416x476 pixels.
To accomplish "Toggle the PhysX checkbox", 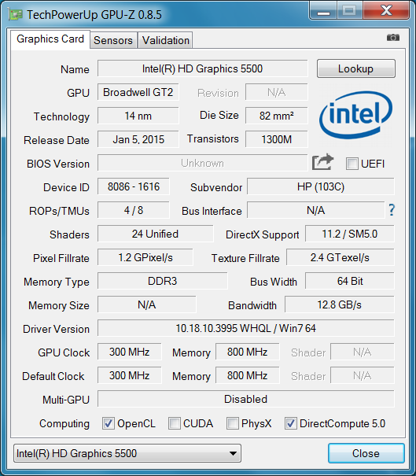I will point(233,423).
